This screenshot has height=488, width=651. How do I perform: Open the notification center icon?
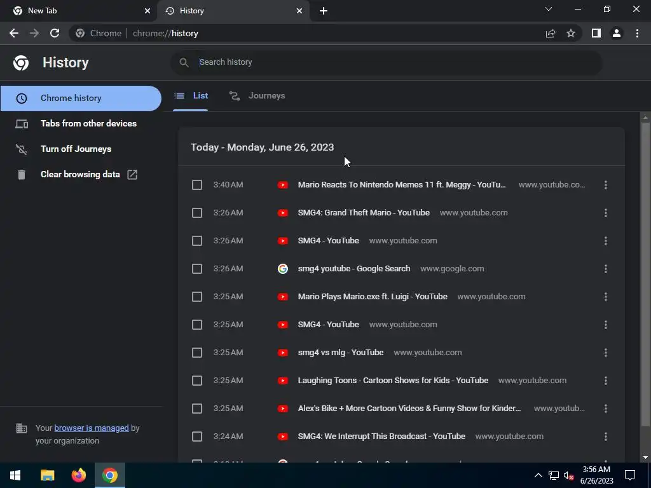coord(630,475)
